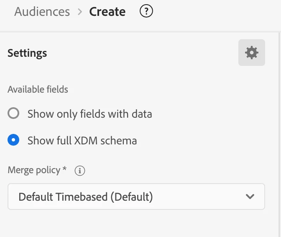The height and width of the screenshot is (237, 281).
Task: Click the 'Show full XDM schema' label text
Action: [82, 140]
